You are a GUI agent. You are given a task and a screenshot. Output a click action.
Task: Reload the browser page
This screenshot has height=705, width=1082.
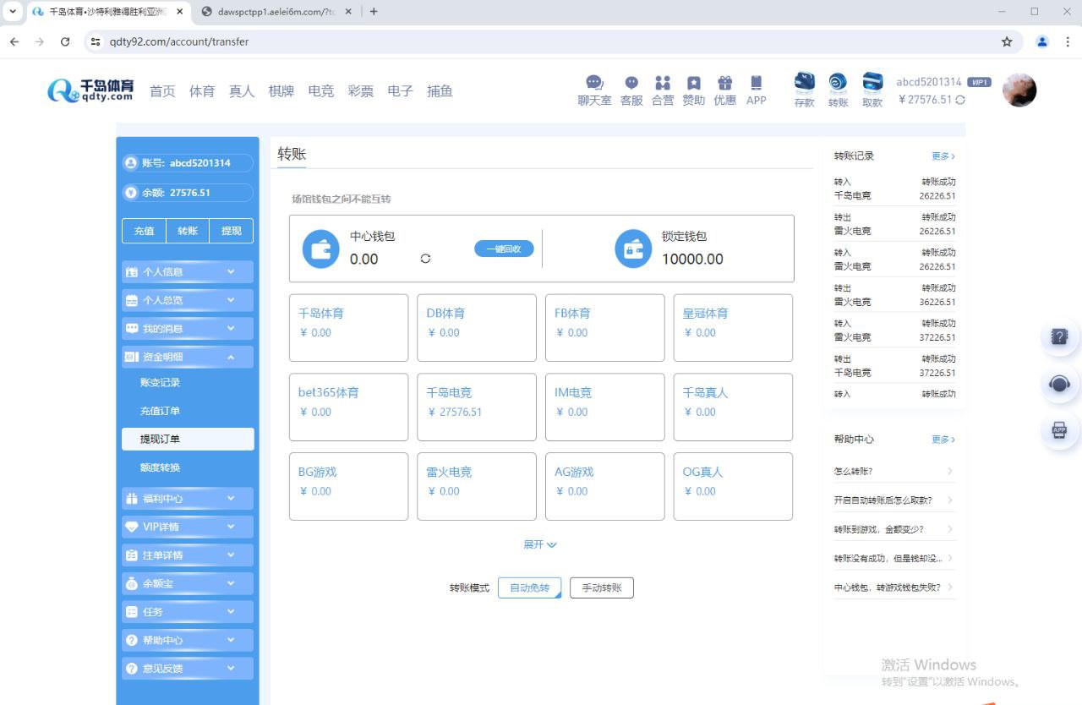pos(65,41)
